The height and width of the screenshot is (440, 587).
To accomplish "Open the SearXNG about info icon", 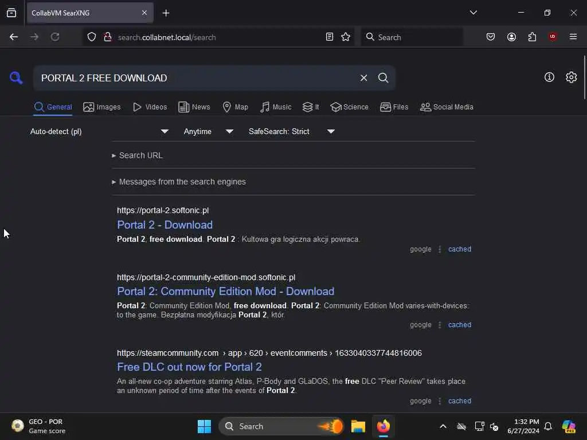I will point(549,77).
